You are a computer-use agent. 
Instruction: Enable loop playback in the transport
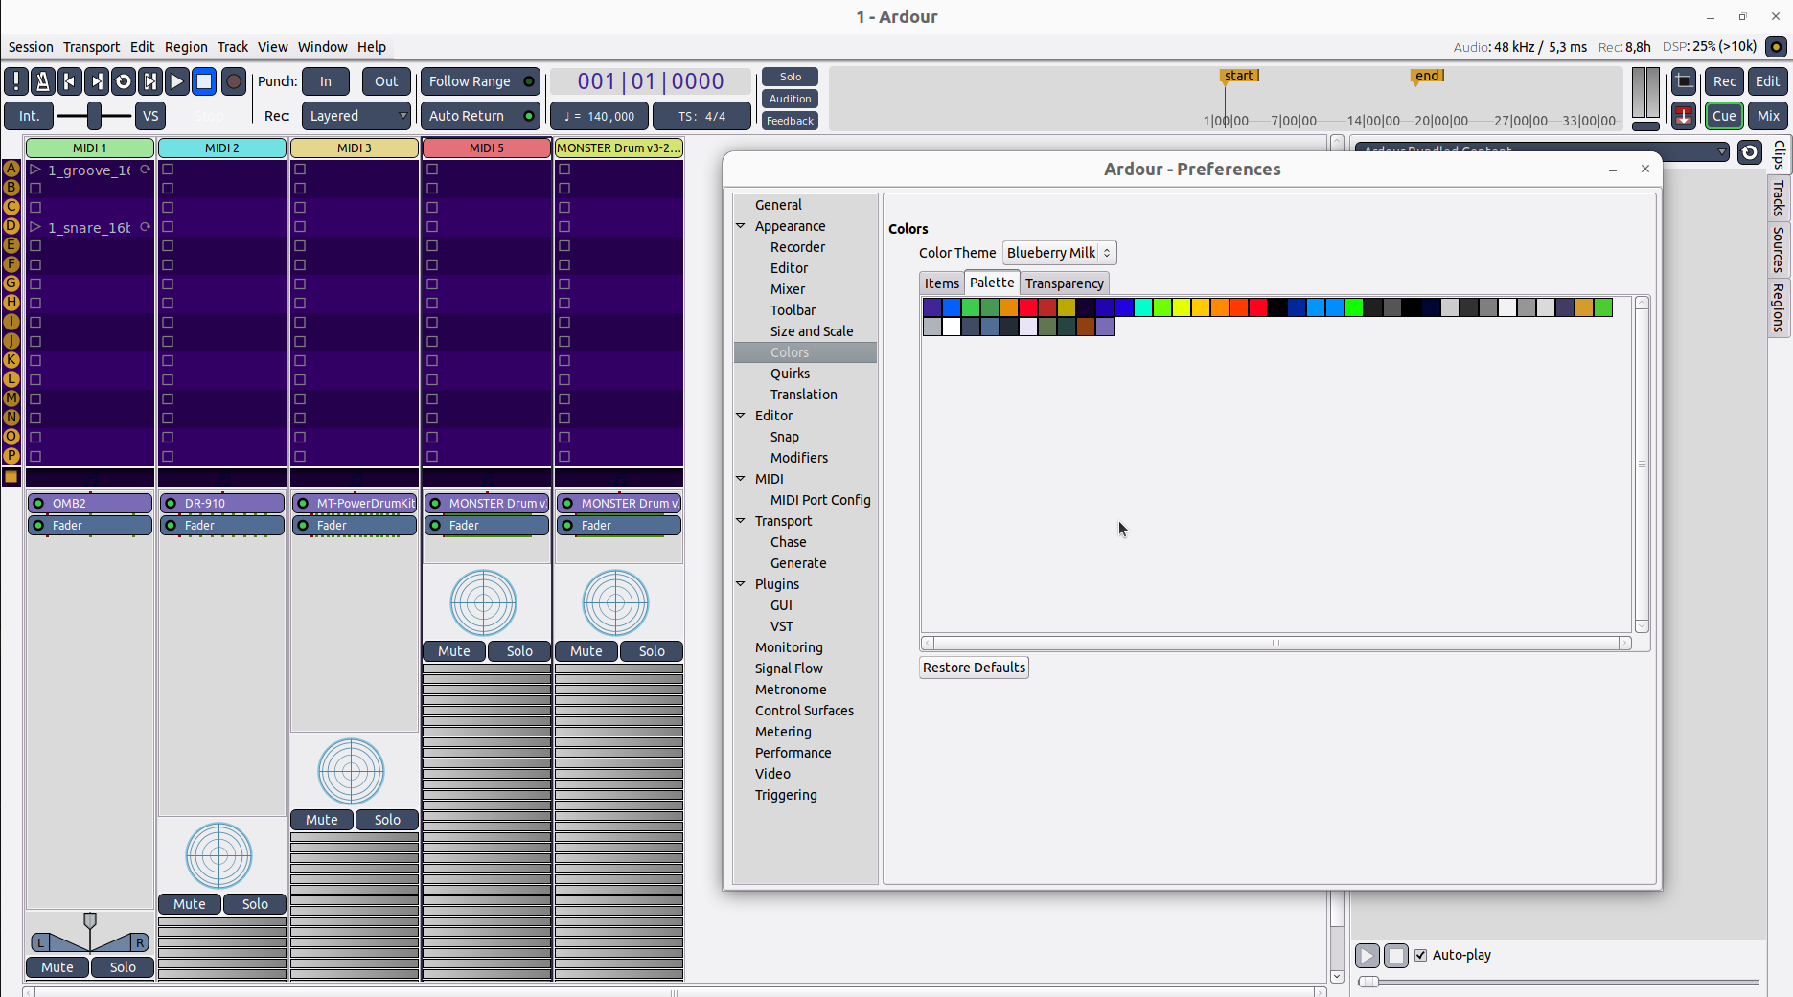pos(124,81)
